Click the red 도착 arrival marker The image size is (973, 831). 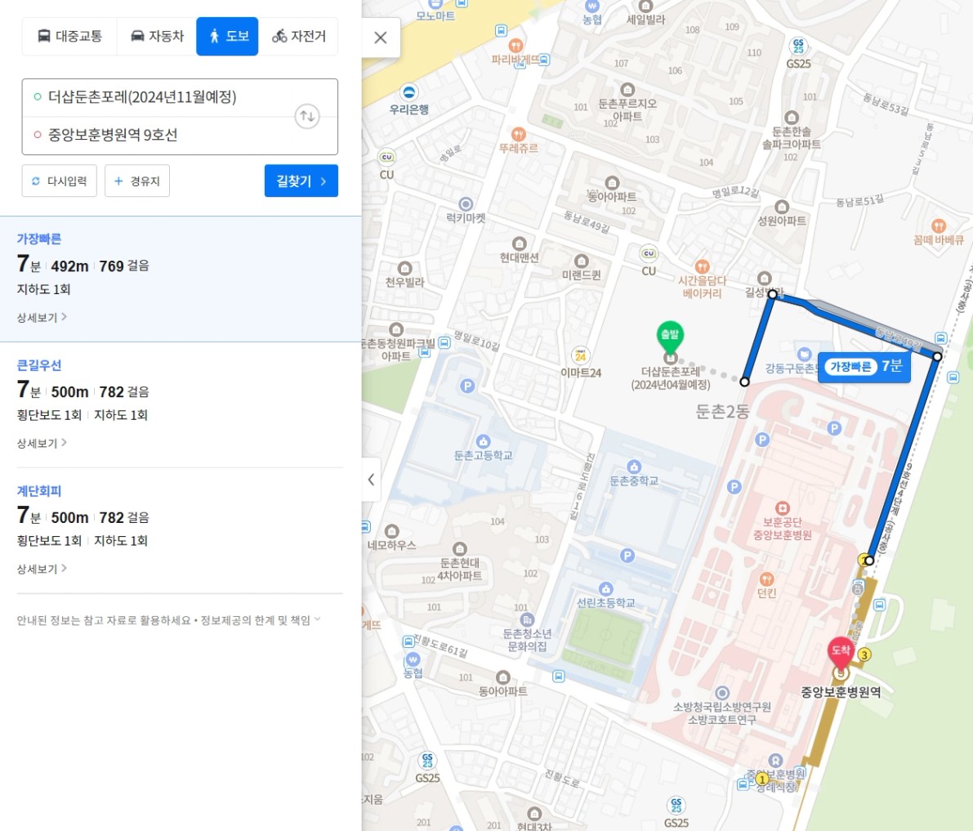click(841, 651)
